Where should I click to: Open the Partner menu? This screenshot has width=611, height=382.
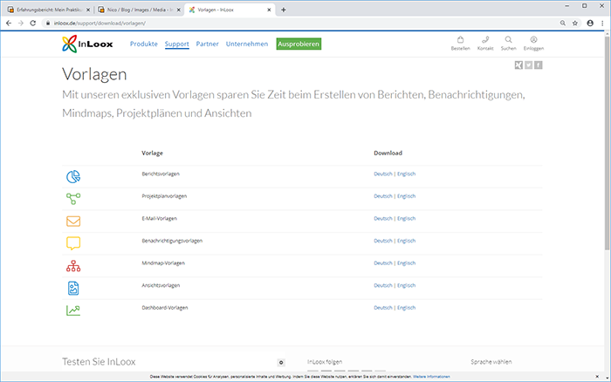(x=208, y=44)
